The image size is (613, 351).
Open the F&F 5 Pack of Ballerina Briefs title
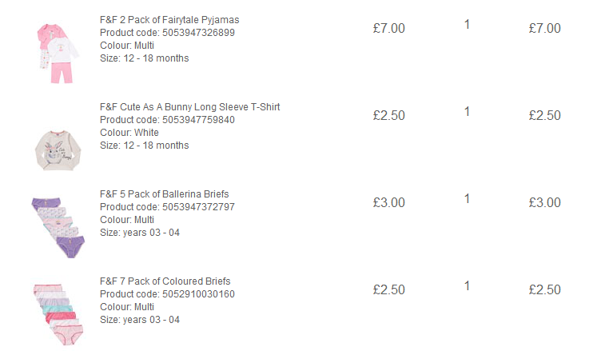tap(164, 194)
